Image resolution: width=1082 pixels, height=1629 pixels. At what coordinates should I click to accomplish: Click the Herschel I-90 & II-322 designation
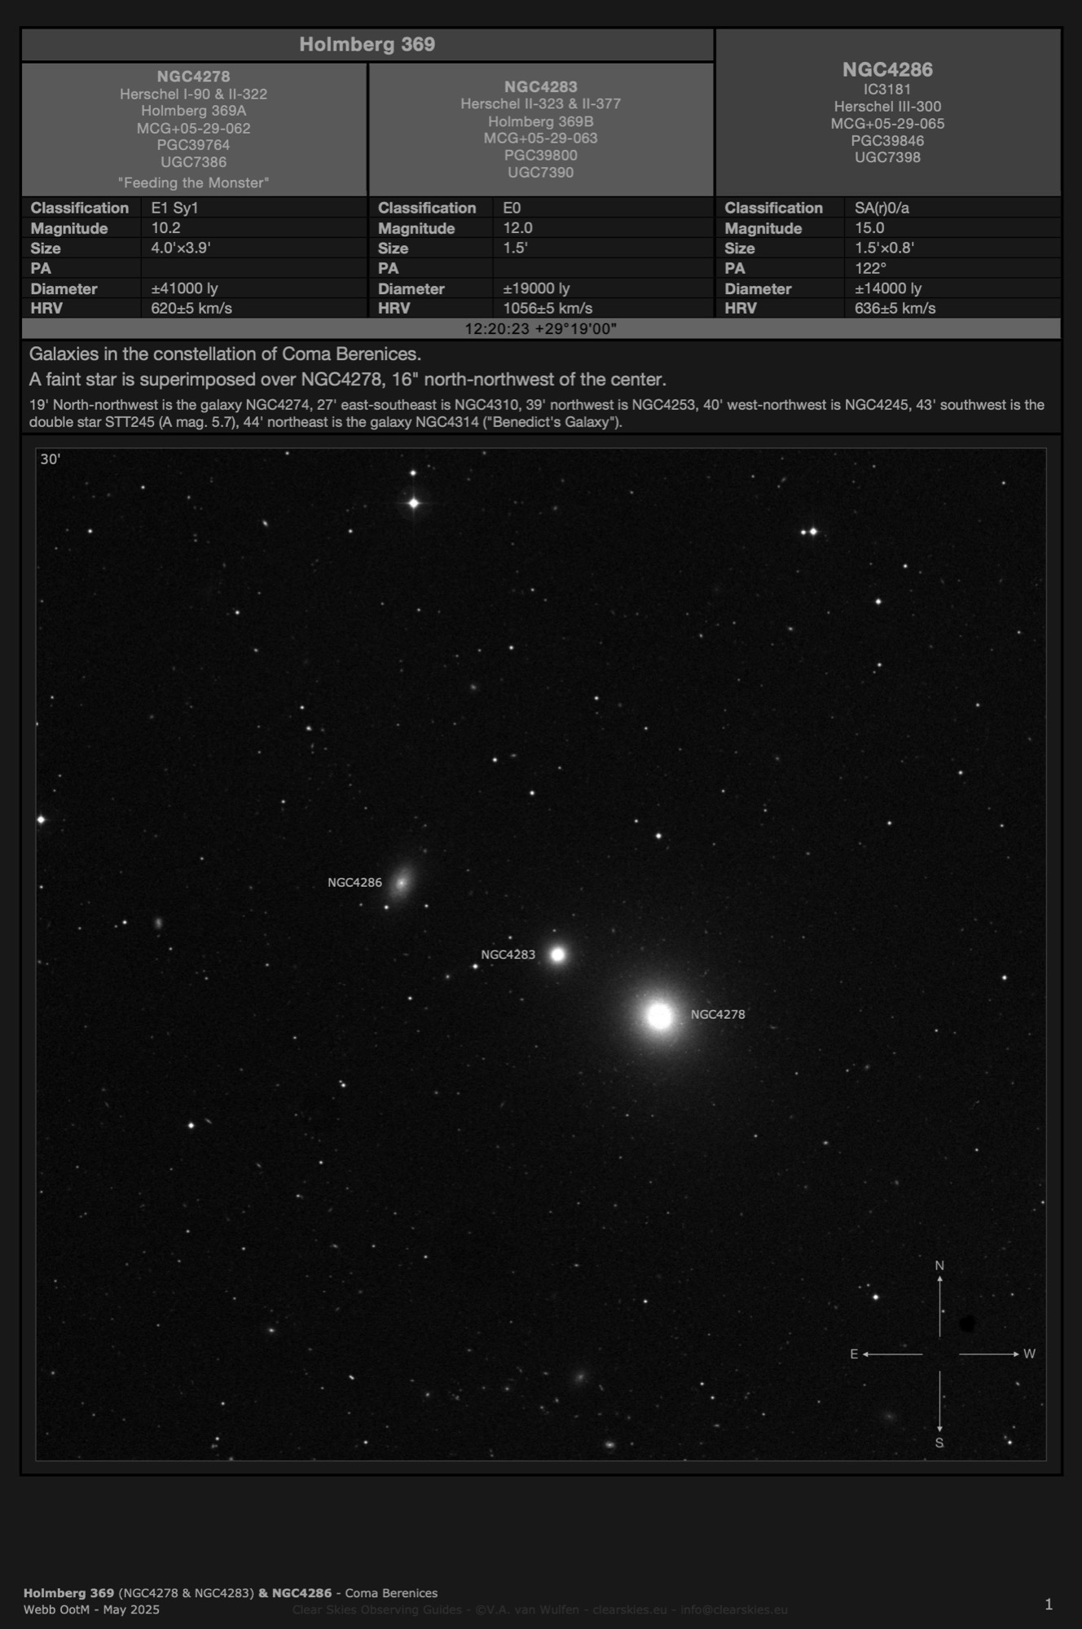(x=194, y=94)
